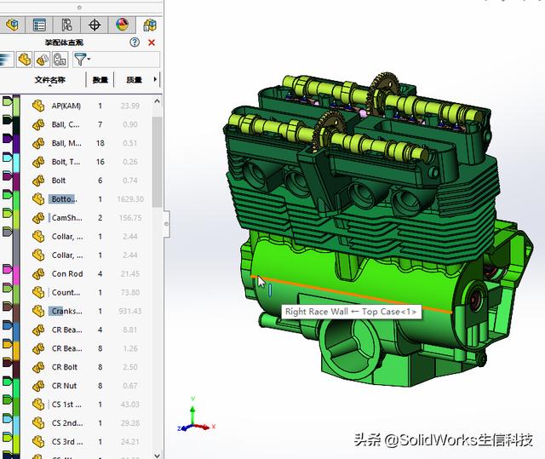Click the list scrollbar up arrow

tap(157, 101)
